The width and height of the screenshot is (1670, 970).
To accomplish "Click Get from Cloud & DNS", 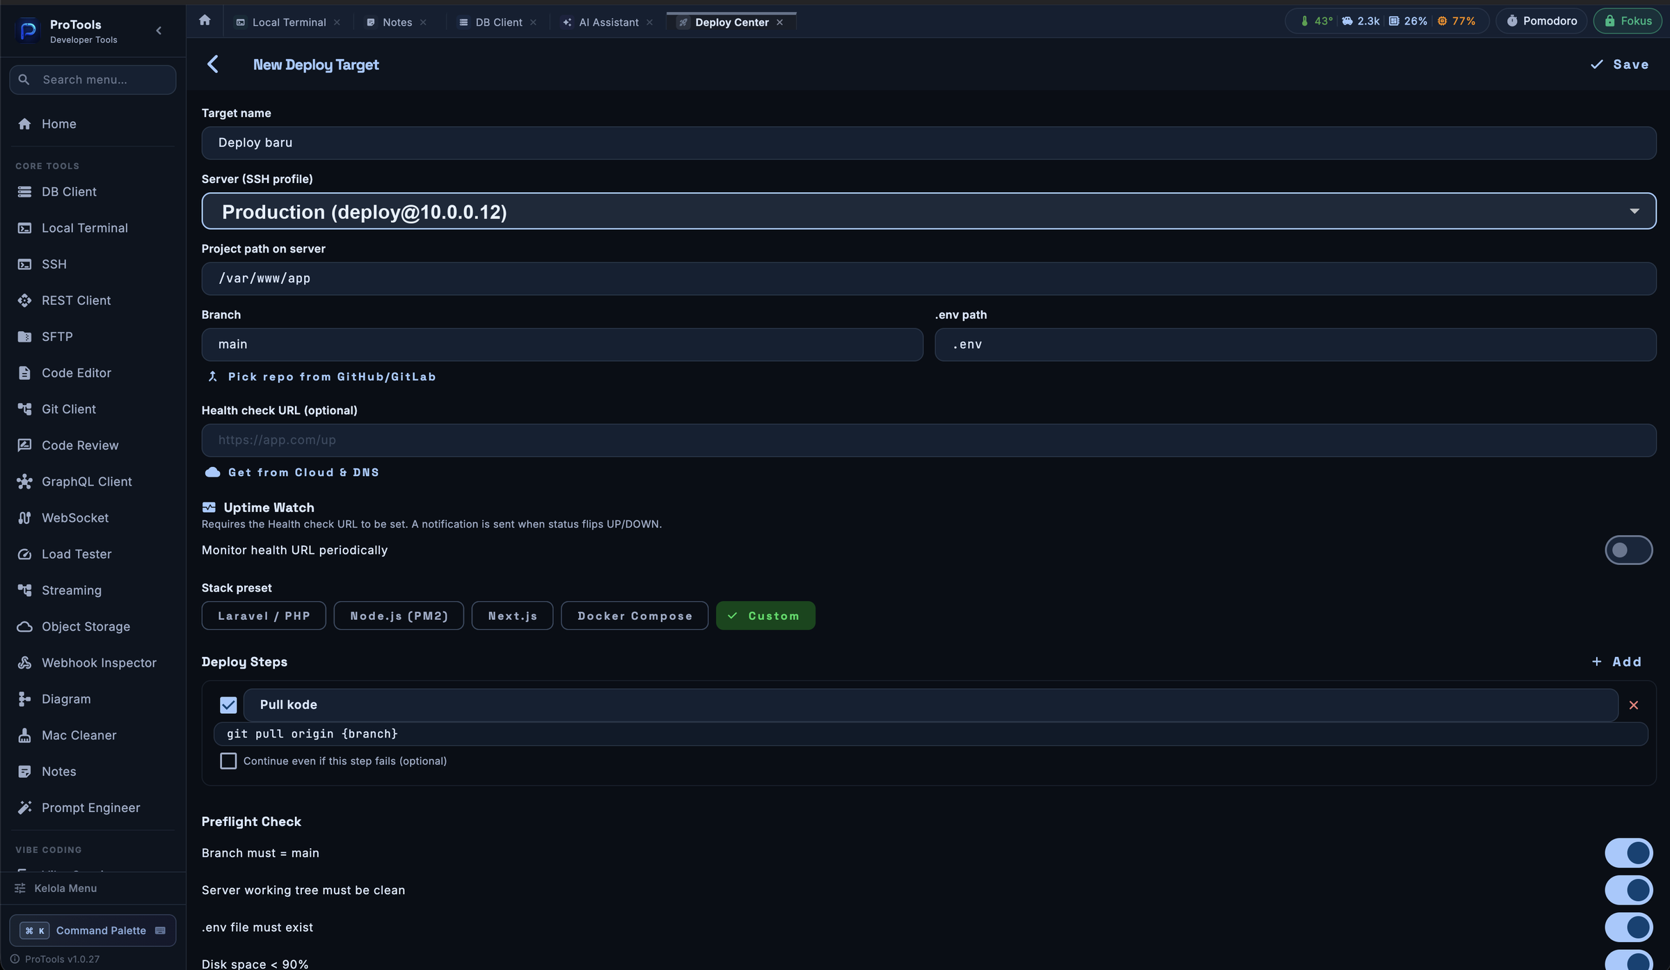I will pyautogui.click(x=292, y=472).
